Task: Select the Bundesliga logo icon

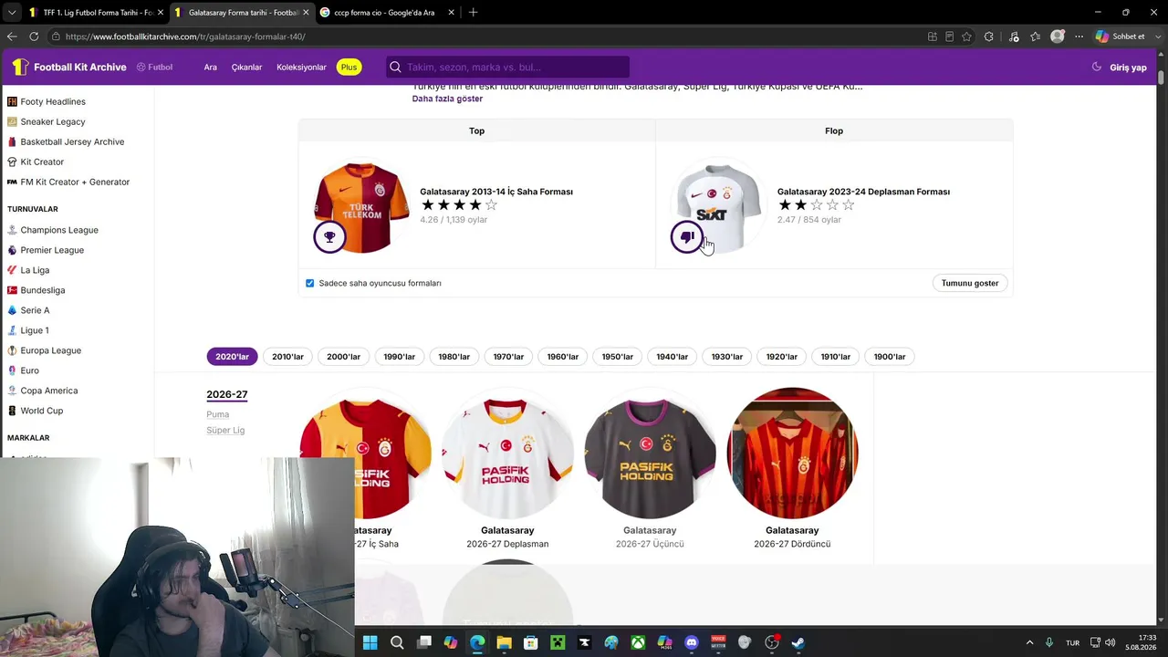Action: pos(12,290)
